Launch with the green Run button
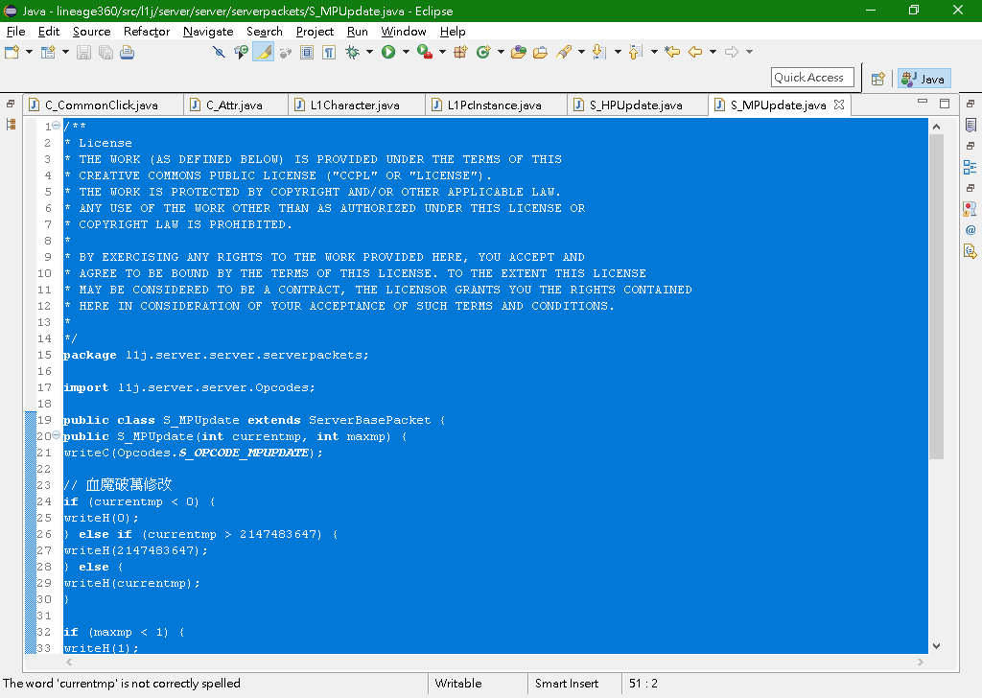 pos(388,53)
